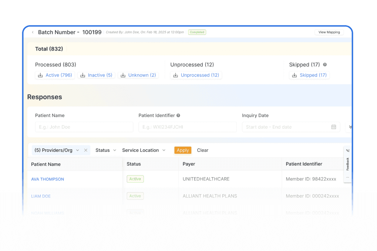Open the Status filter dropdown
This screenshot has height=251, width=377.
(x=105, y=150)
